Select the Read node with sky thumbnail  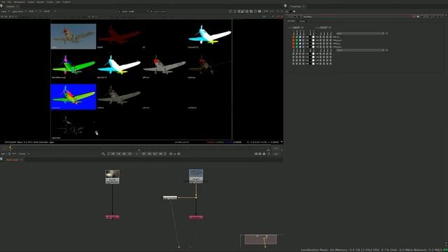tap(196, 176)
